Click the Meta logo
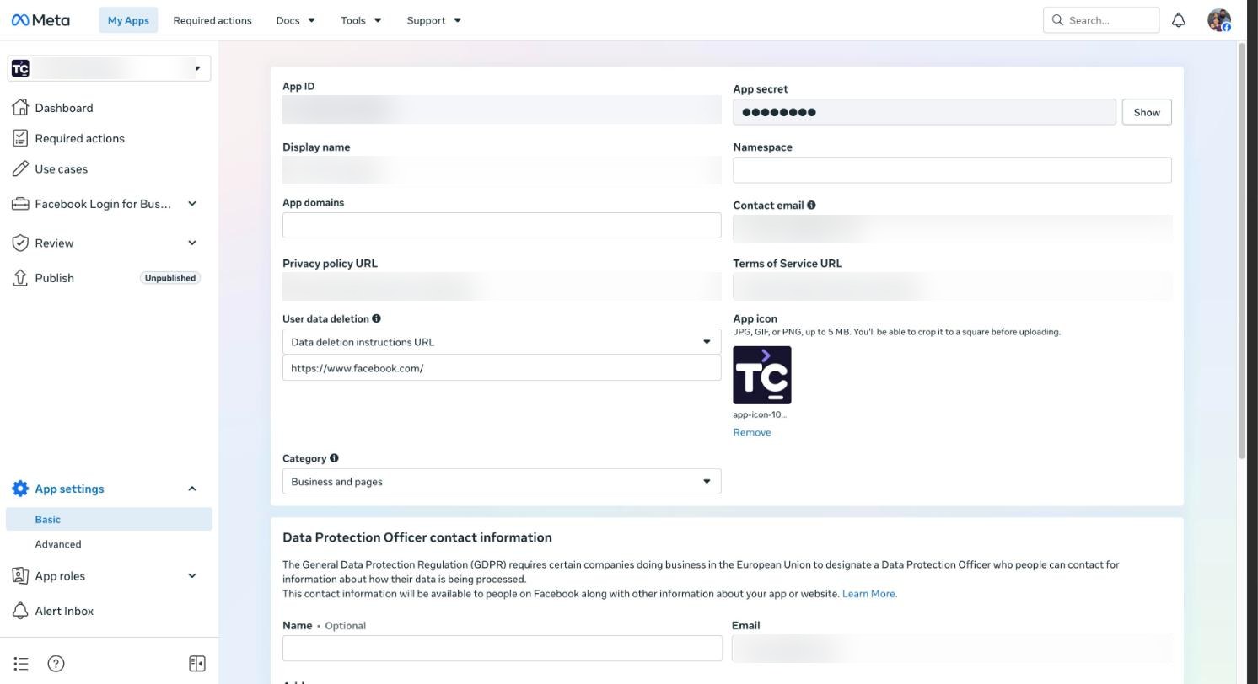This screenshot has width=1258, height=684. coord(40,20)
